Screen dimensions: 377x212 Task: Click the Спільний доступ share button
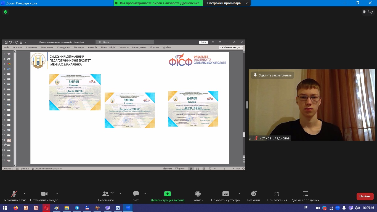[231, 47]
